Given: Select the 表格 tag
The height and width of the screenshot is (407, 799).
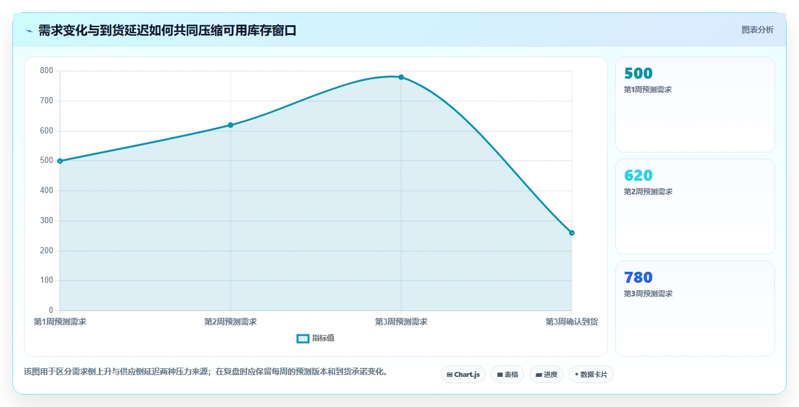Looking at the screenshot, I should 507,374.
